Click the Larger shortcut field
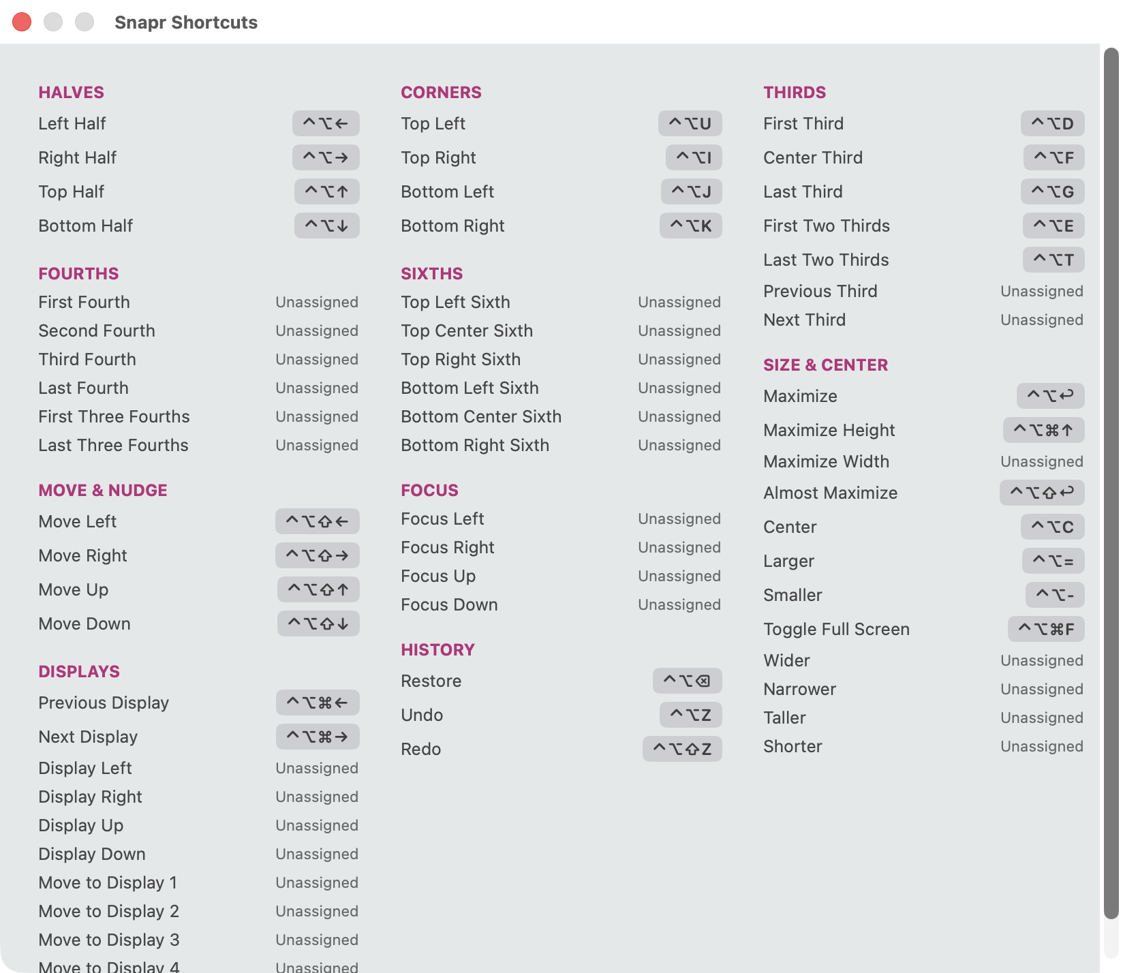The height and width of the screenshot is (973, 1123). click(x=1053, y=561)
